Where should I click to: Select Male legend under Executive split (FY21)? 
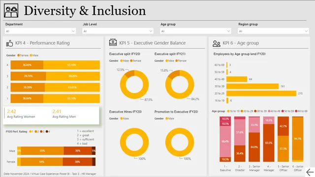170,61
